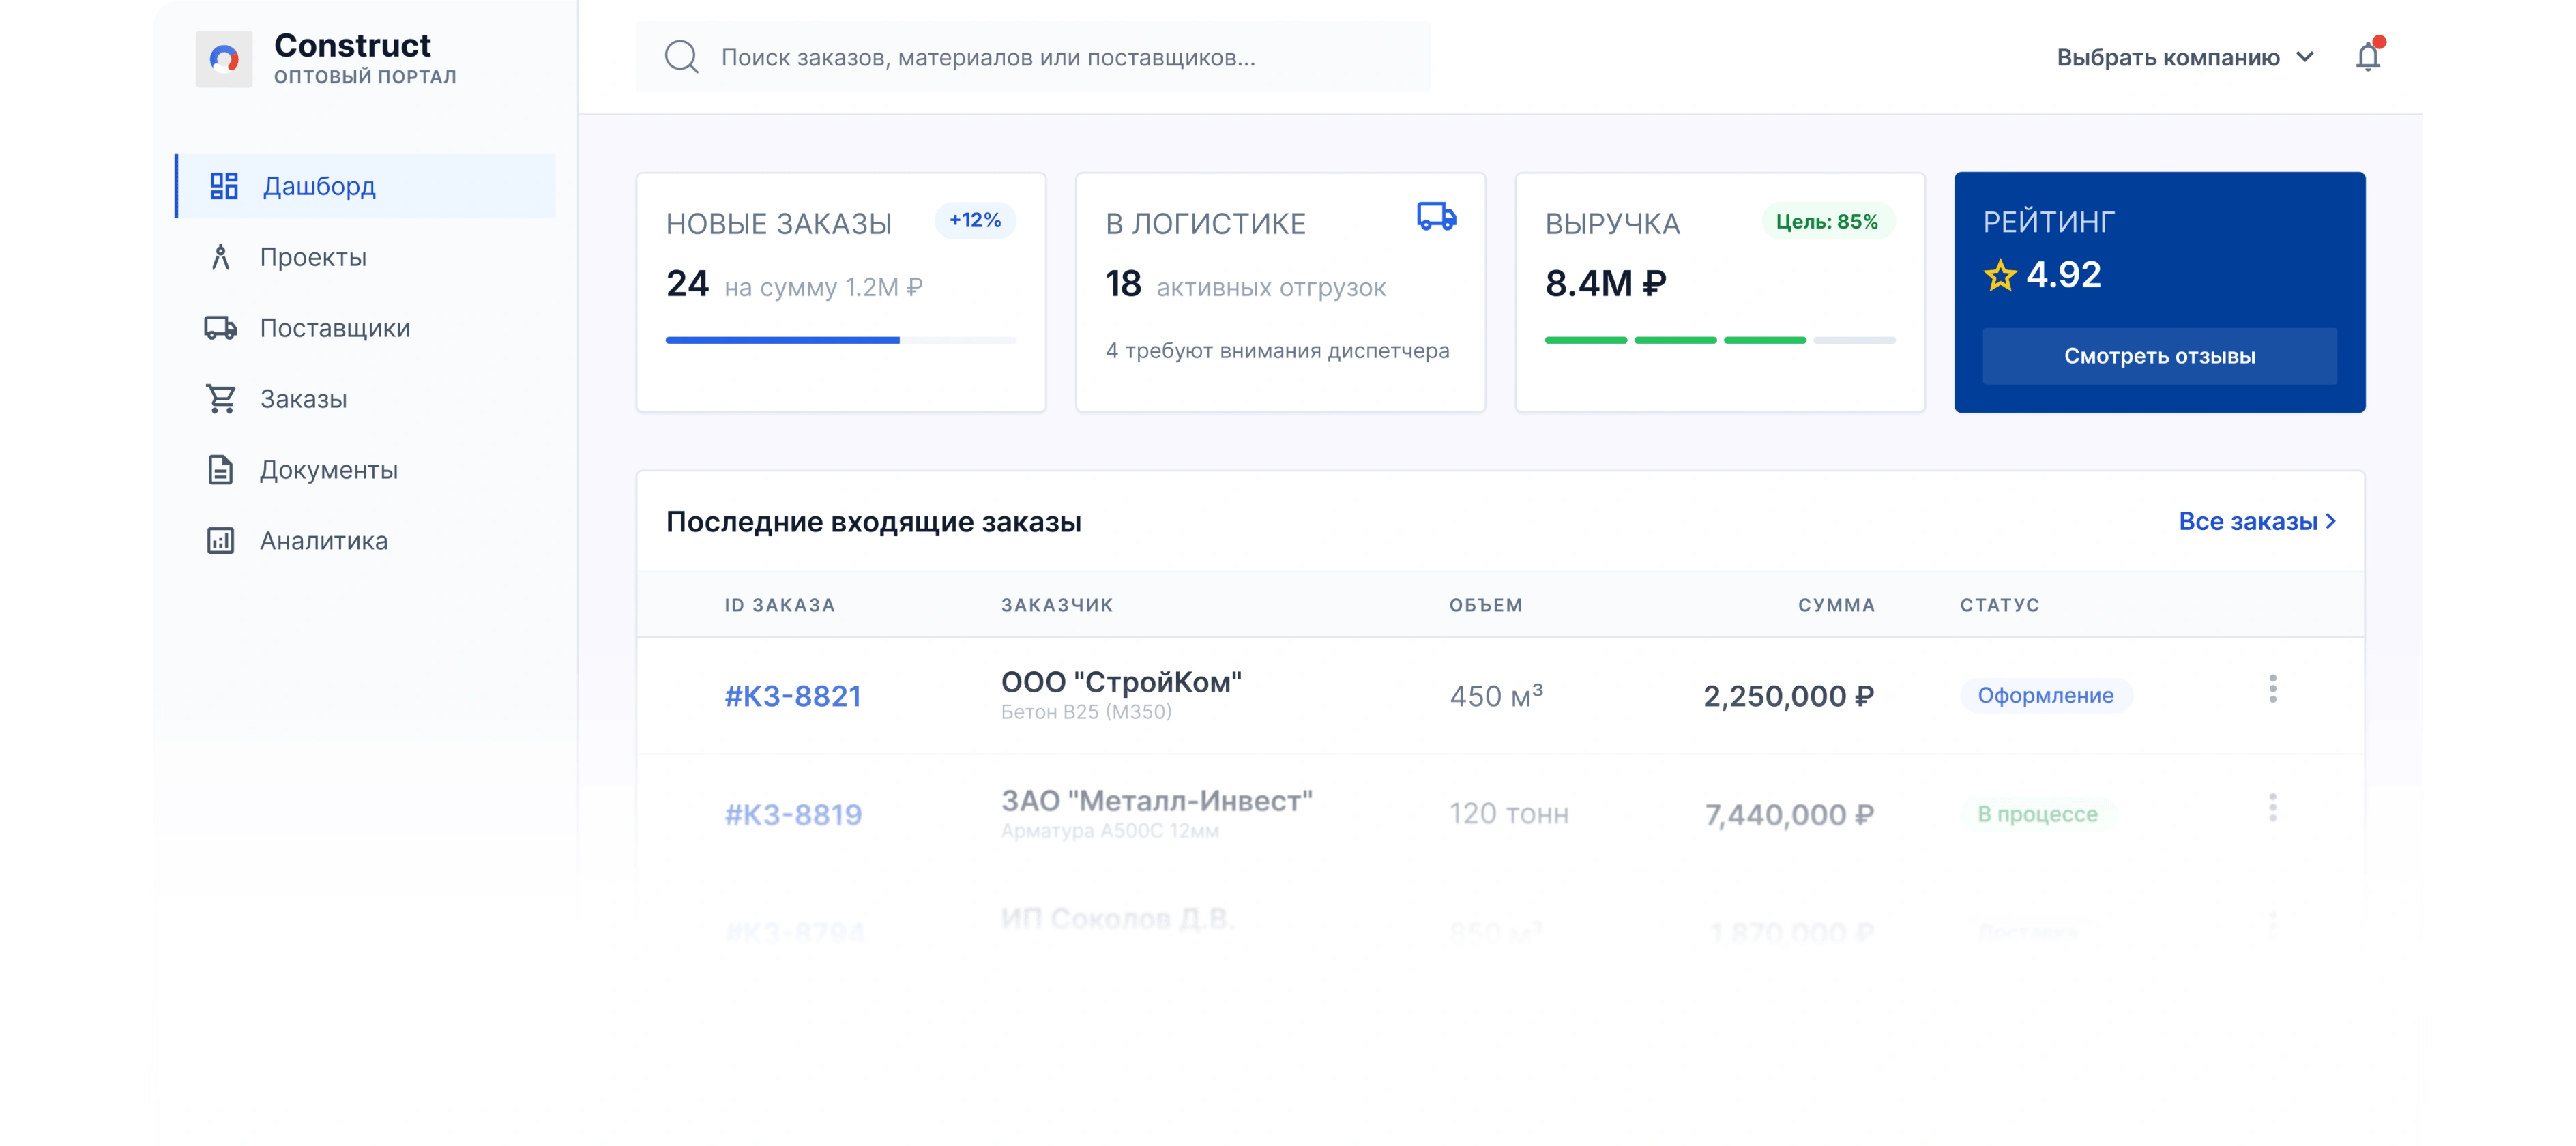
Task: Click text 4 требуют внимания диспетчера
Action: [1277, 351]
